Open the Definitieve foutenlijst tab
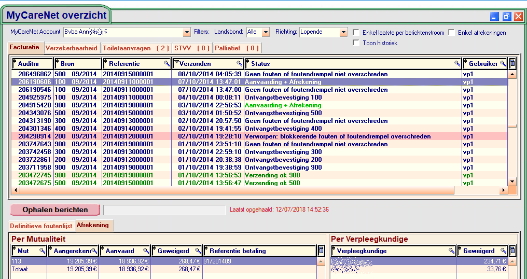The width and height of the screenshot is (527, 279). [41, 226]
